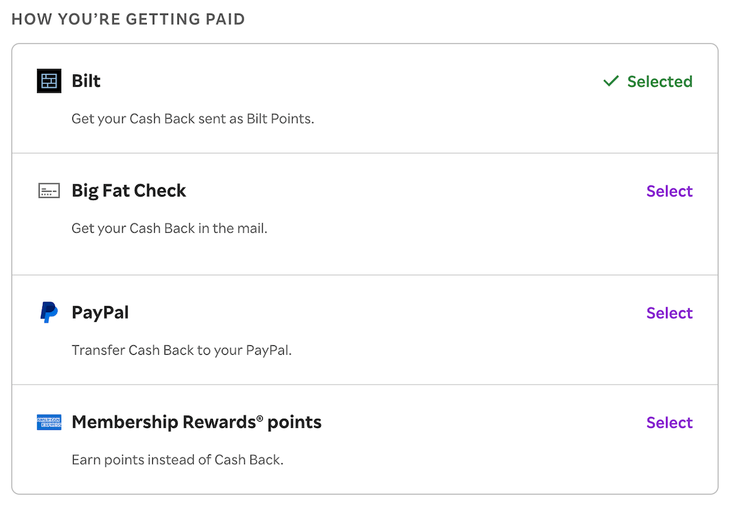Click the Bilt option title
Image resolution: width=735 pixels, height=507 pixels.
(86, 81)
